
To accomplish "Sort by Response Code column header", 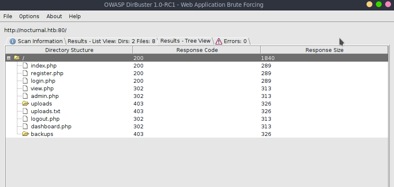I will click(197, 50).
